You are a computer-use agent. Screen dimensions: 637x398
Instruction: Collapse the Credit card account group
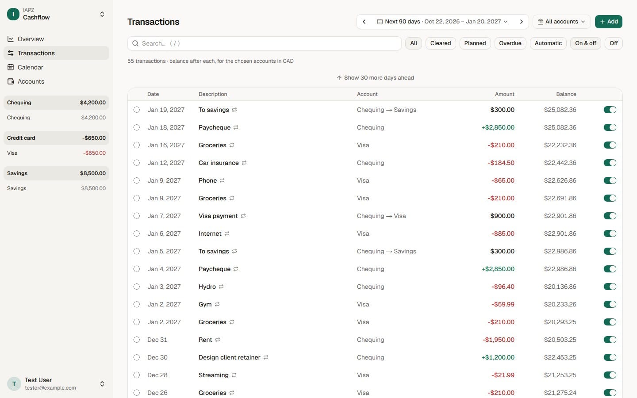56,138
